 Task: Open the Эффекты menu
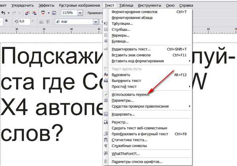click(x=46, y=6)
